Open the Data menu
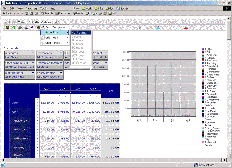Screen dimensions: 232x168 click(35, 22)
